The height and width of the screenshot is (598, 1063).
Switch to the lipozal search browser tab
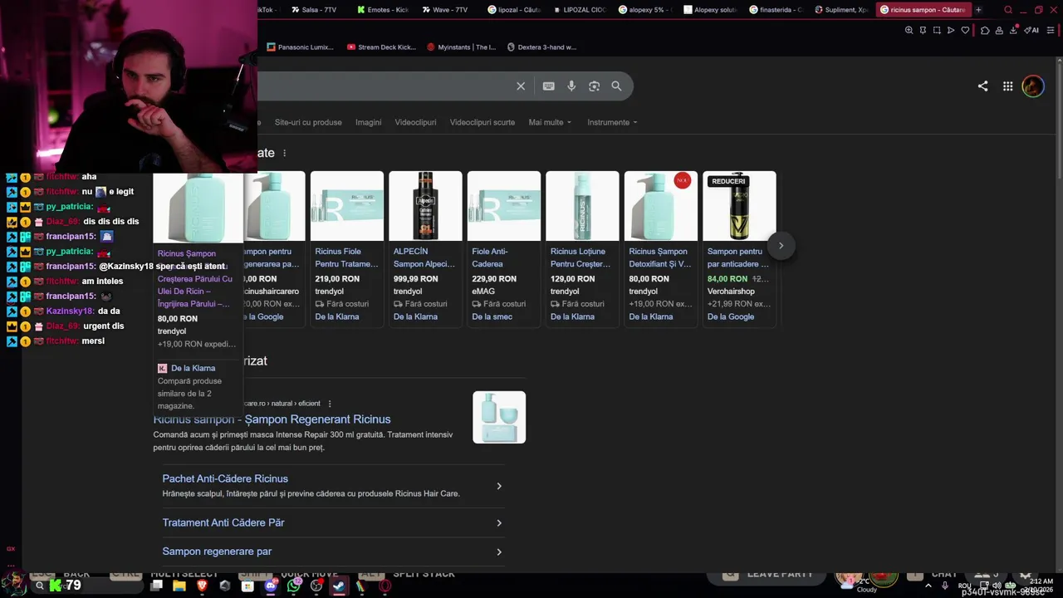point(514,10)
